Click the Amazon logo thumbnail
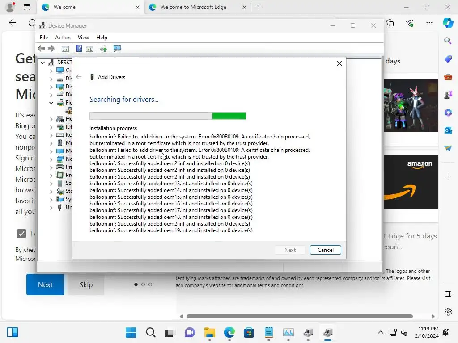The image size is (458, 343). pos(411,182)
